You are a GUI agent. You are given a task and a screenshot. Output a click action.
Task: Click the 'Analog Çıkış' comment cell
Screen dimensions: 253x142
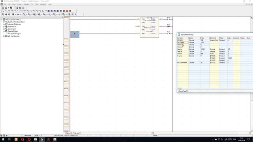214,40
